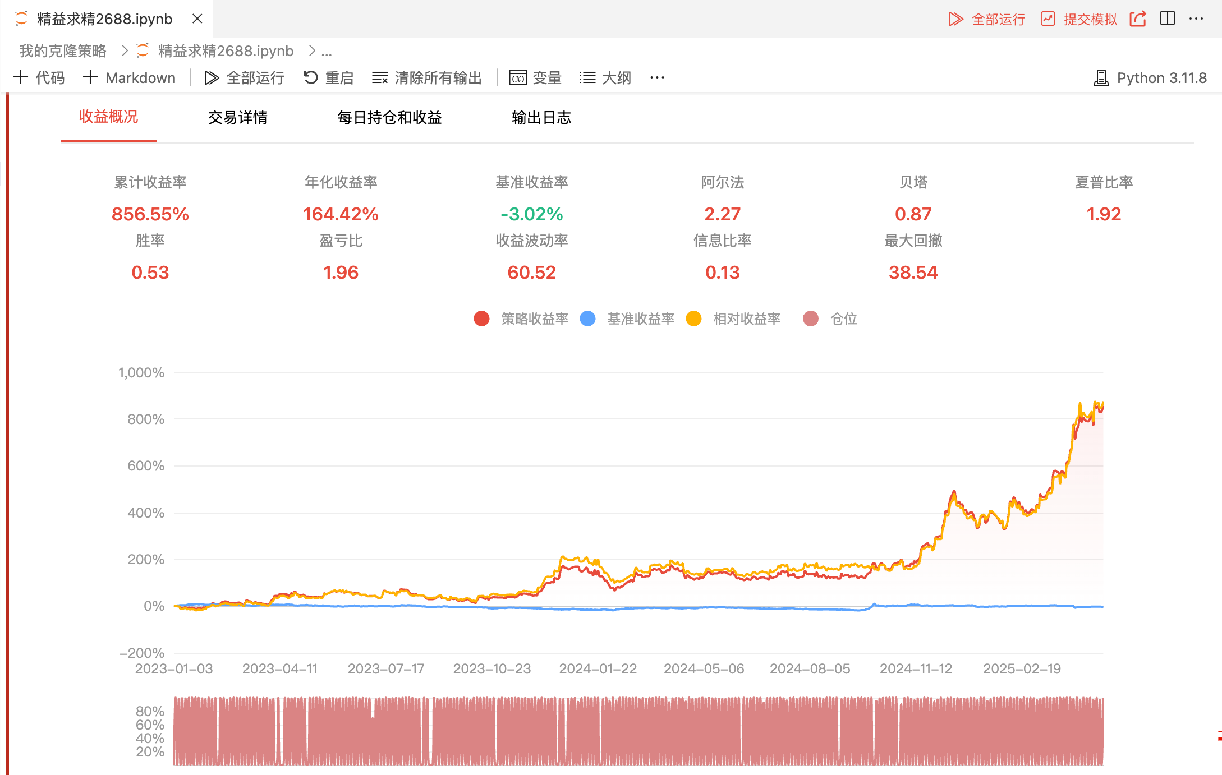
Task: Open the variables panel icon
Action: point(518,78)
